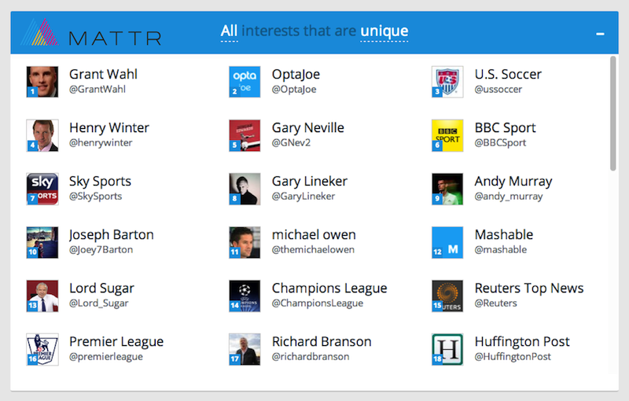
Task: Click the U.S. Soccer crest icon
Action: [447, 82]
